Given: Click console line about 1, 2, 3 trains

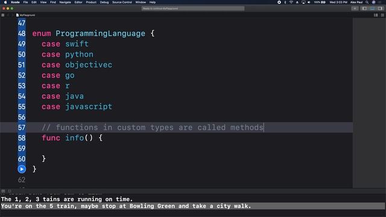Looking at the screenshot, I should tap(67, 200).
